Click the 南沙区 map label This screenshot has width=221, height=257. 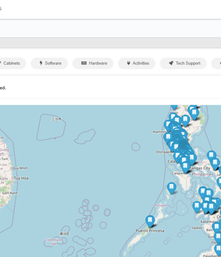pos(64,233)
